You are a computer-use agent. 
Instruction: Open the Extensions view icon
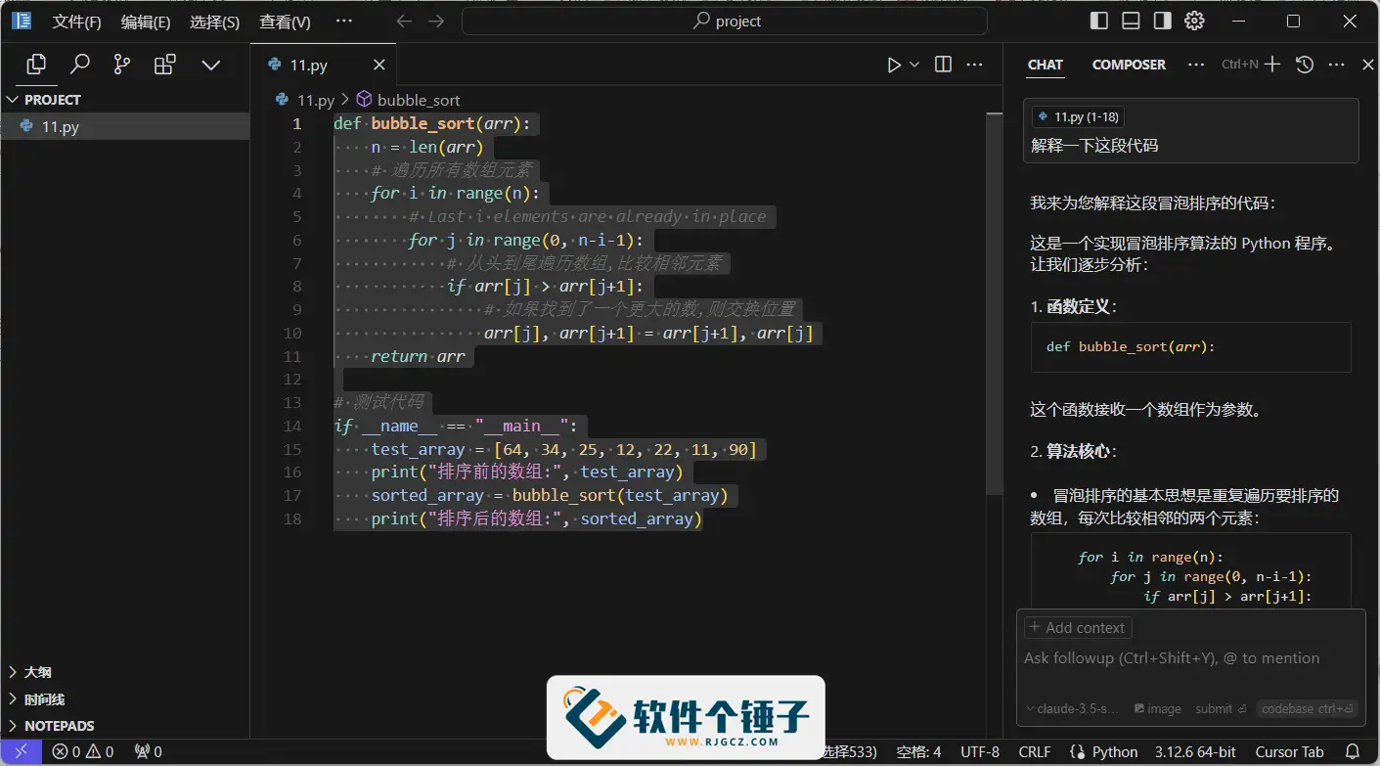coord(165,65)
